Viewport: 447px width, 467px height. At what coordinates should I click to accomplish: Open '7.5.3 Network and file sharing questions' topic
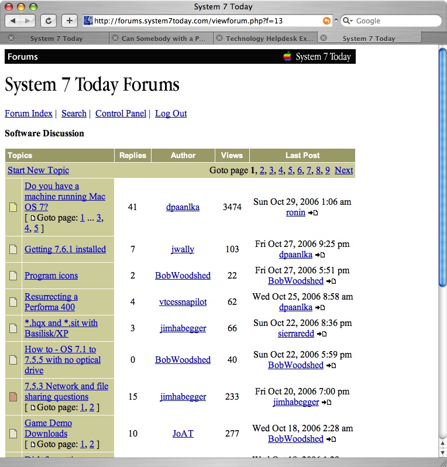(67, 392)
